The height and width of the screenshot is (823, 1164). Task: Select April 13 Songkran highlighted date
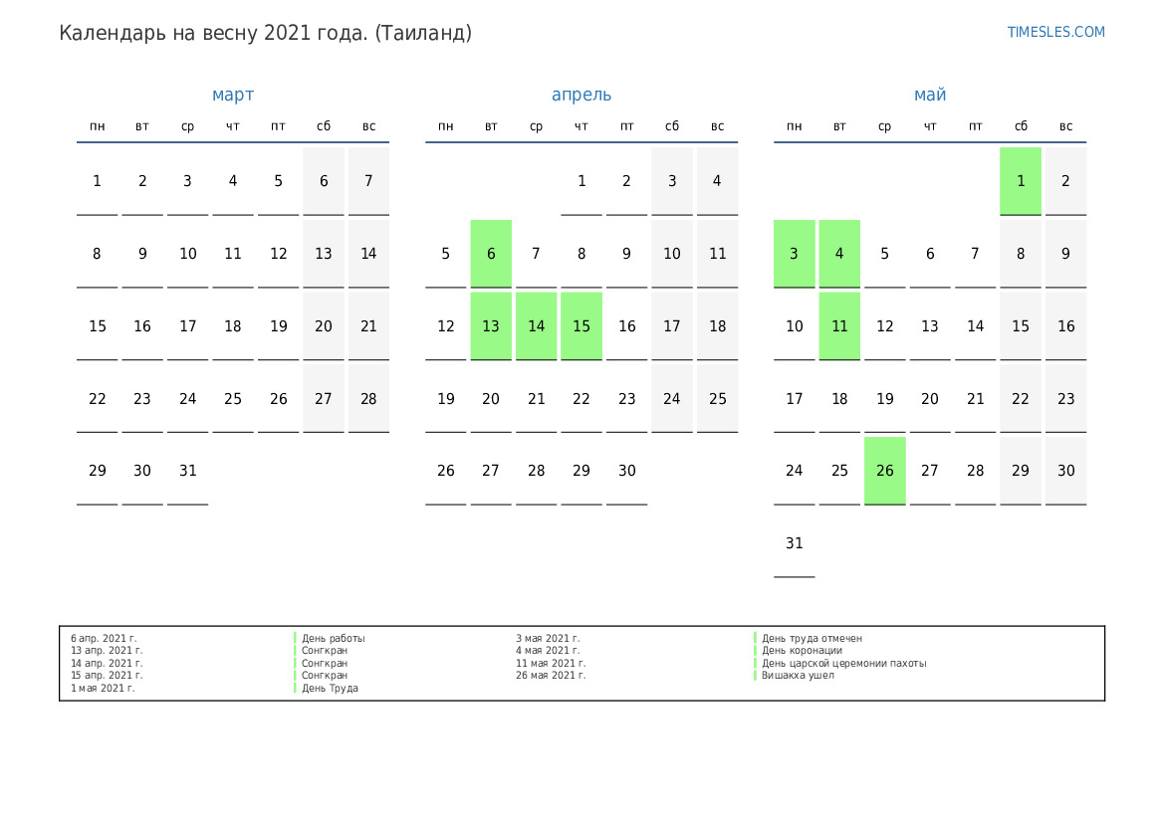click(x=491, y=326)
